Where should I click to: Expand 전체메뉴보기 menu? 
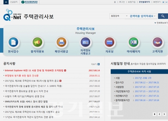(161, 23)
